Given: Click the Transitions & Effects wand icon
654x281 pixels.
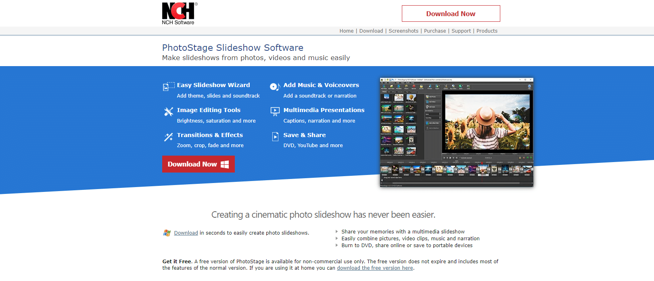Looking at the screenshot, I should click(169, 137).
